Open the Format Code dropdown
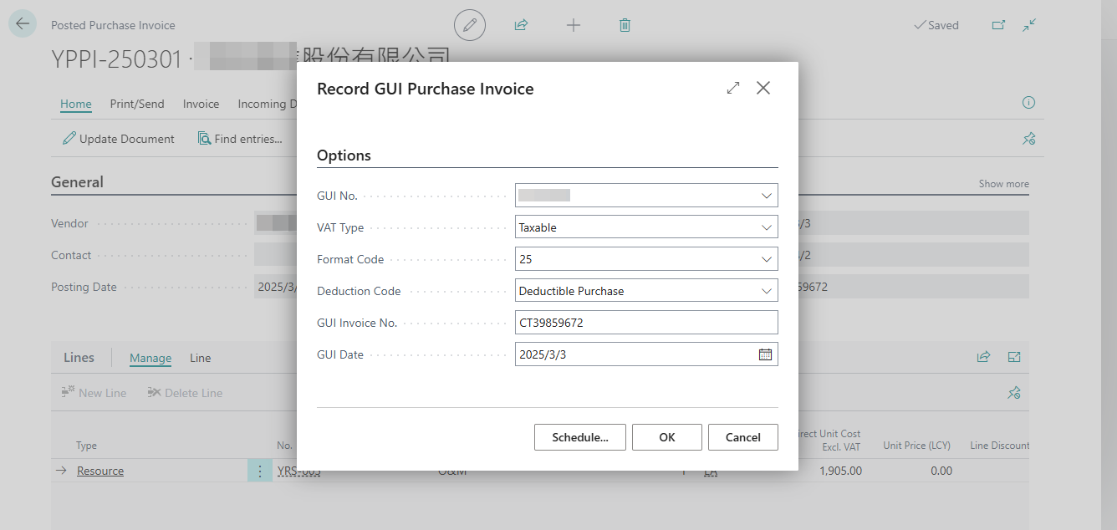This screenshot has width=1117, height=530. pyautogui.click(x=767, y=259)
